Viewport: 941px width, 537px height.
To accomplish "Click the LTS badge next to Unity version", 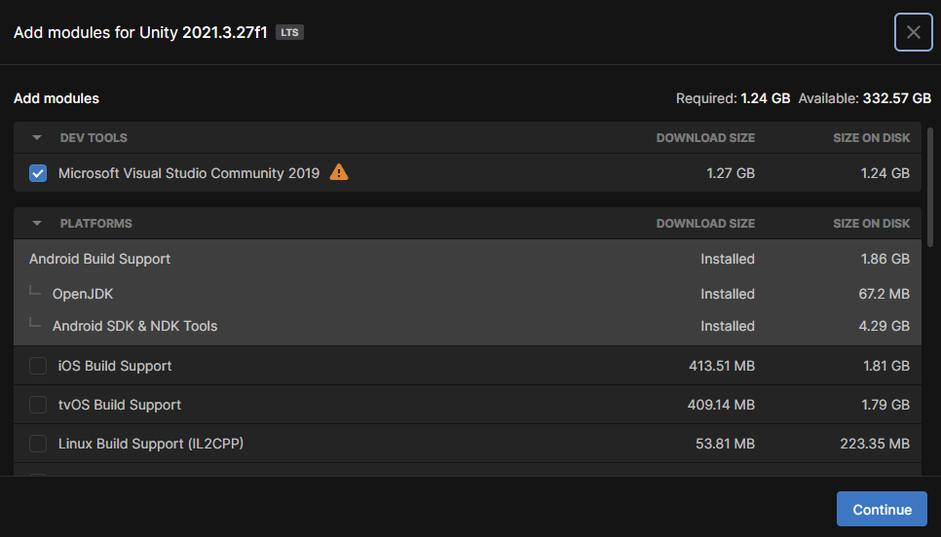I will (x=289, y=32).
